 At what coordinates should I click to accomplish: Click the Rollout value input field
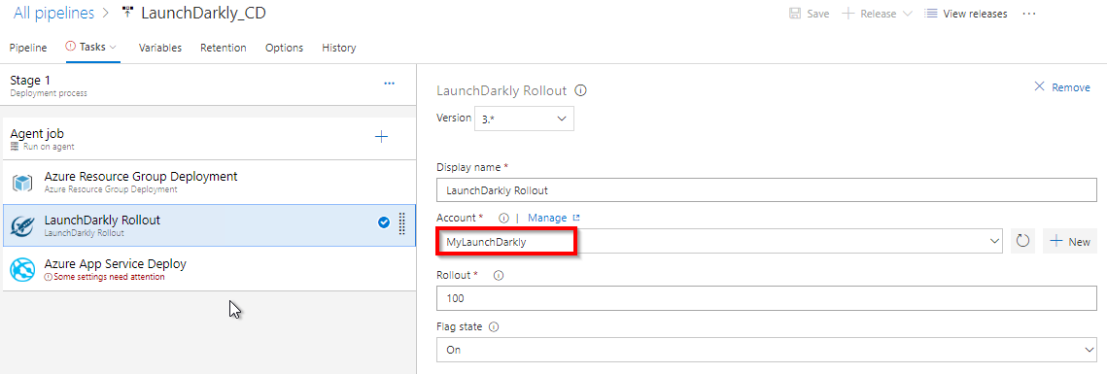coord(767,298)
